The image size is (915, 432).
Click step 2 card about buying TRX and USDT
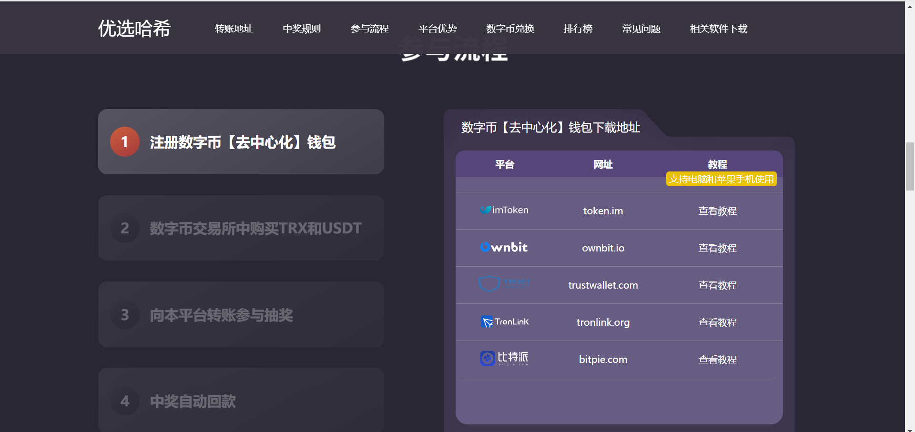pos(241,228)
